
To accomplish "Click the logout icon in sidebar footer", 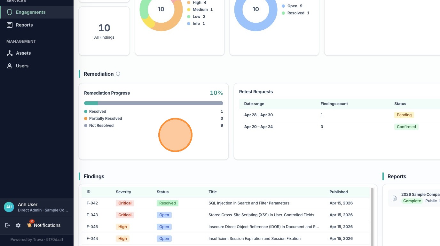I will [x=8, y=225].
